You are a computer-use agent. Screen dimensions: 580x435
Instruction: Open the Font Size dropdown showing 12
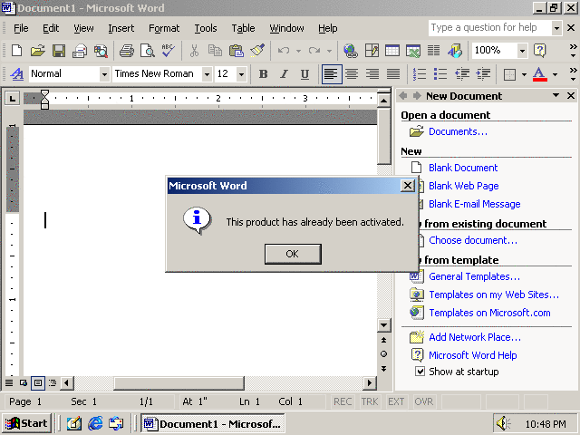pyautogui.click(x=241, y=74)
